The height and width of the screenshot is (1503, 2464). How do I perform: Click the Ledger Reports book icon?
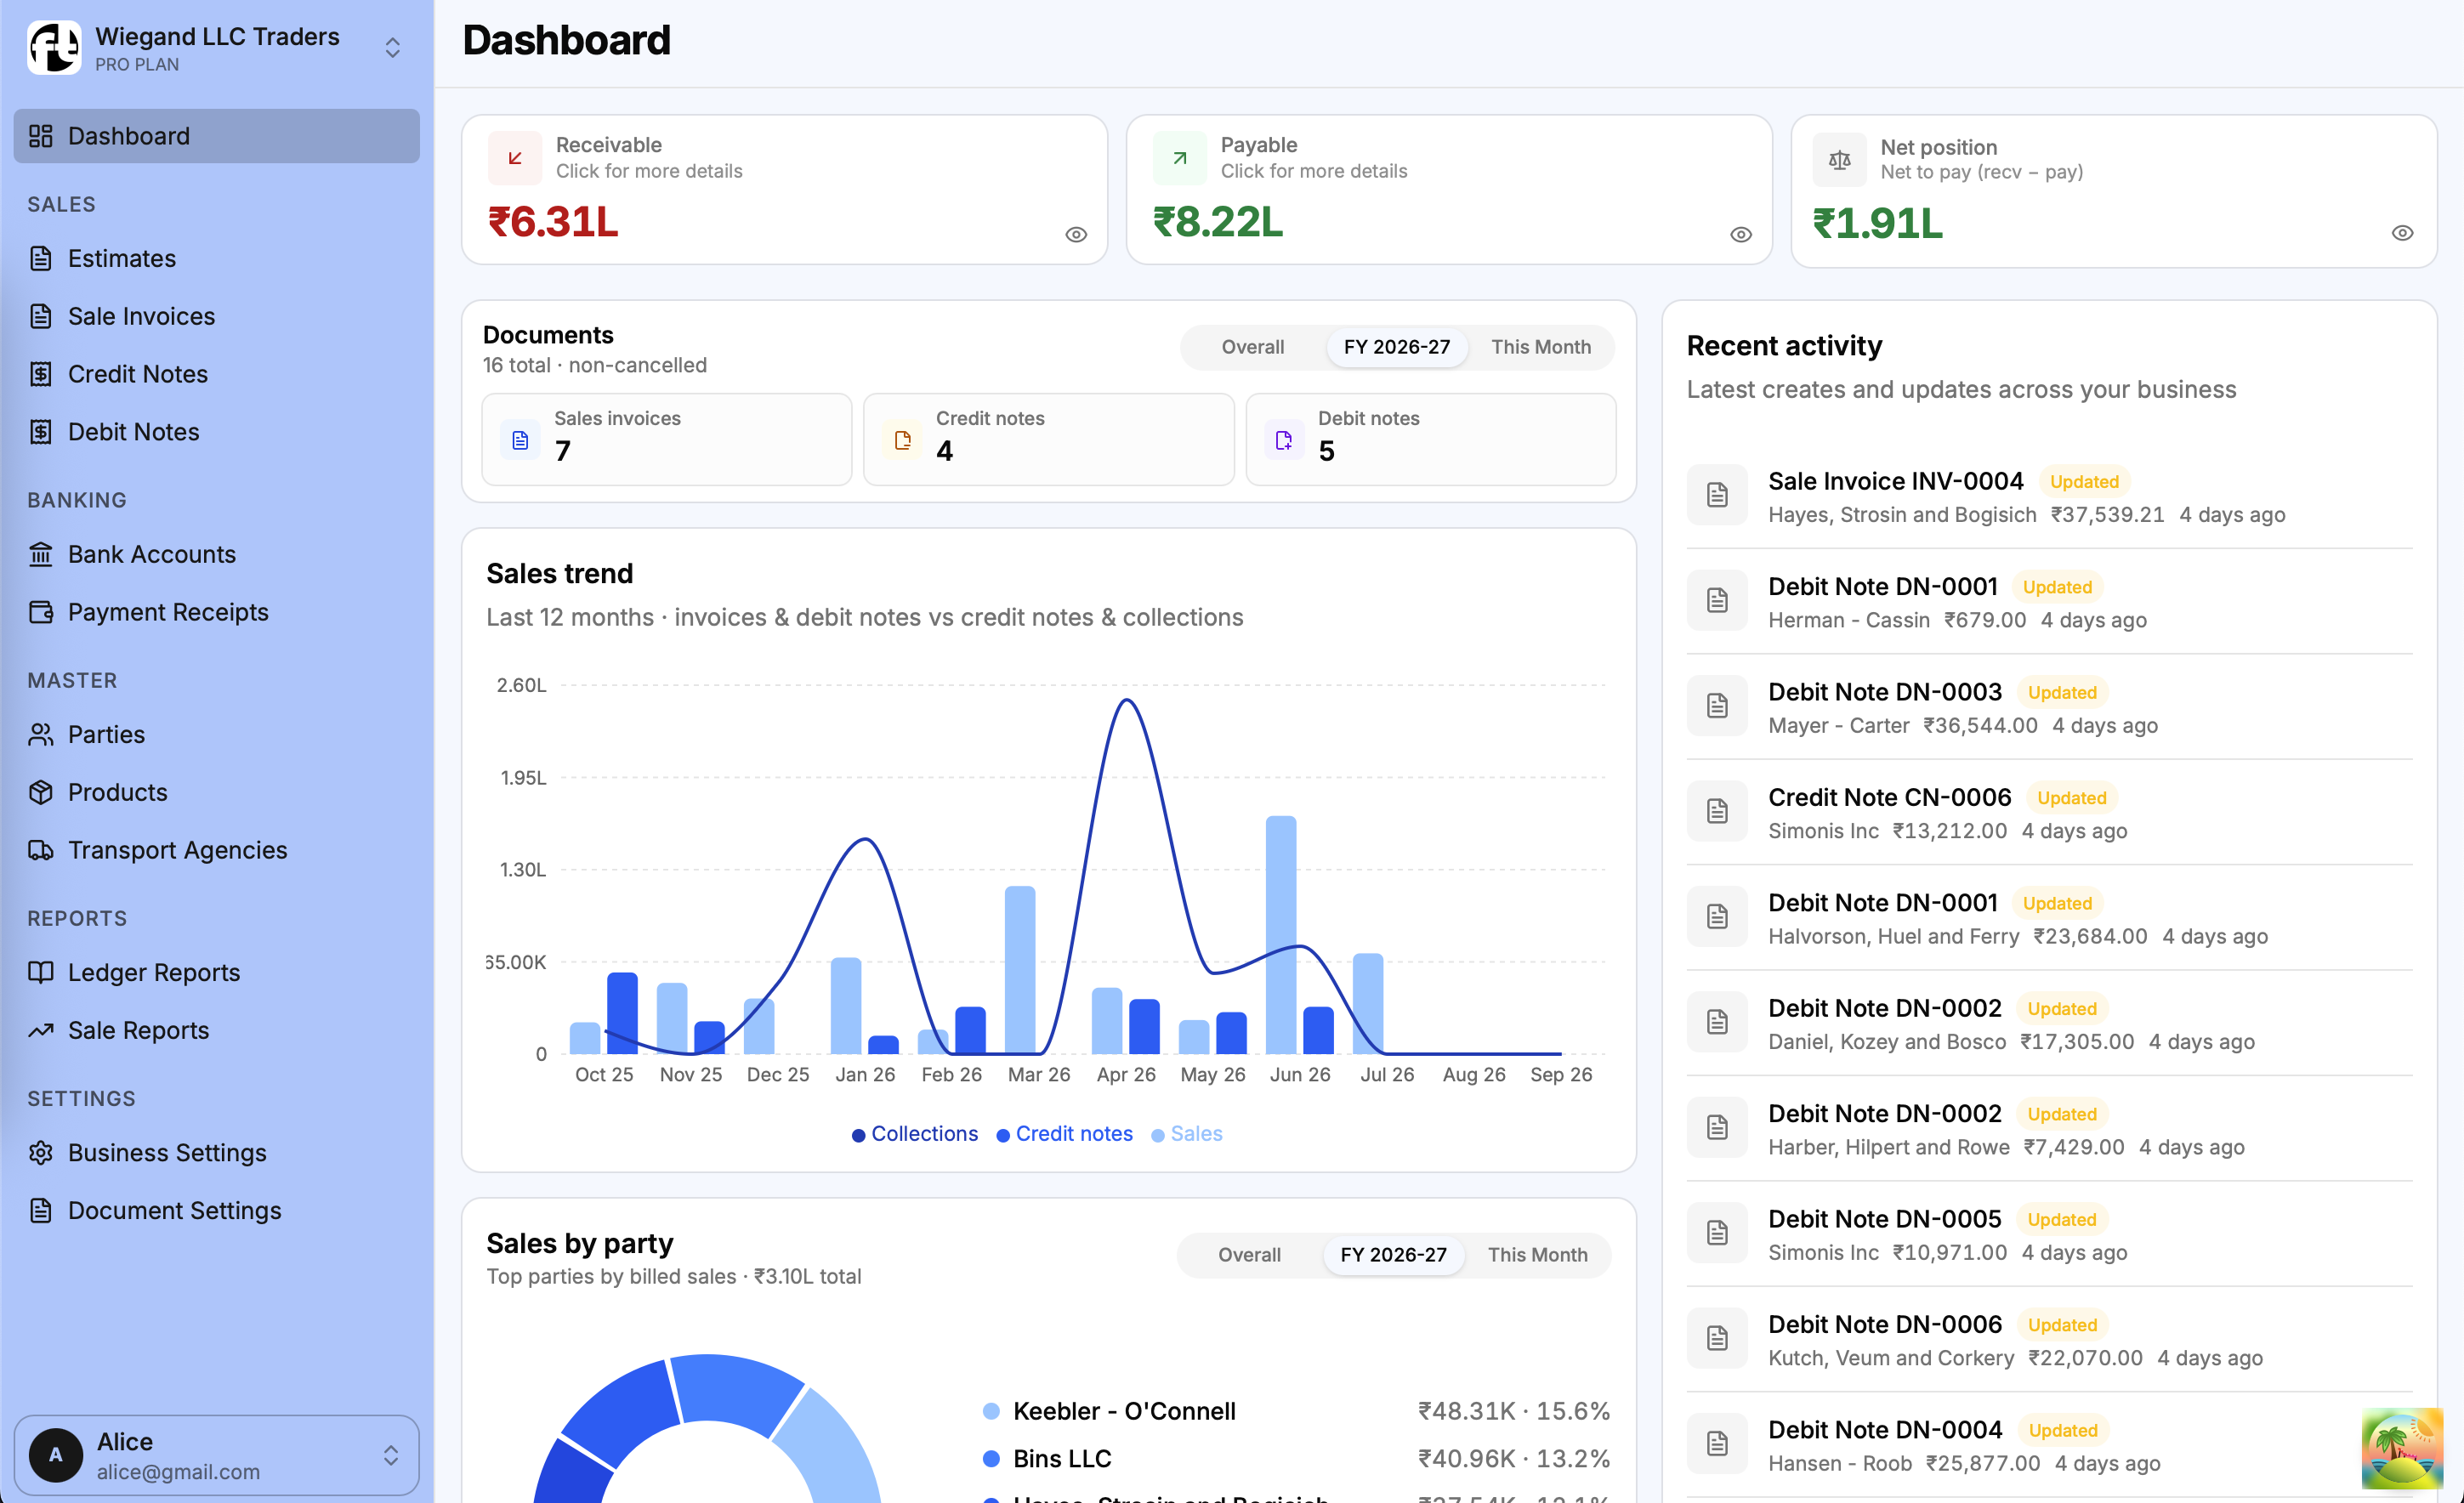[41, 973]
